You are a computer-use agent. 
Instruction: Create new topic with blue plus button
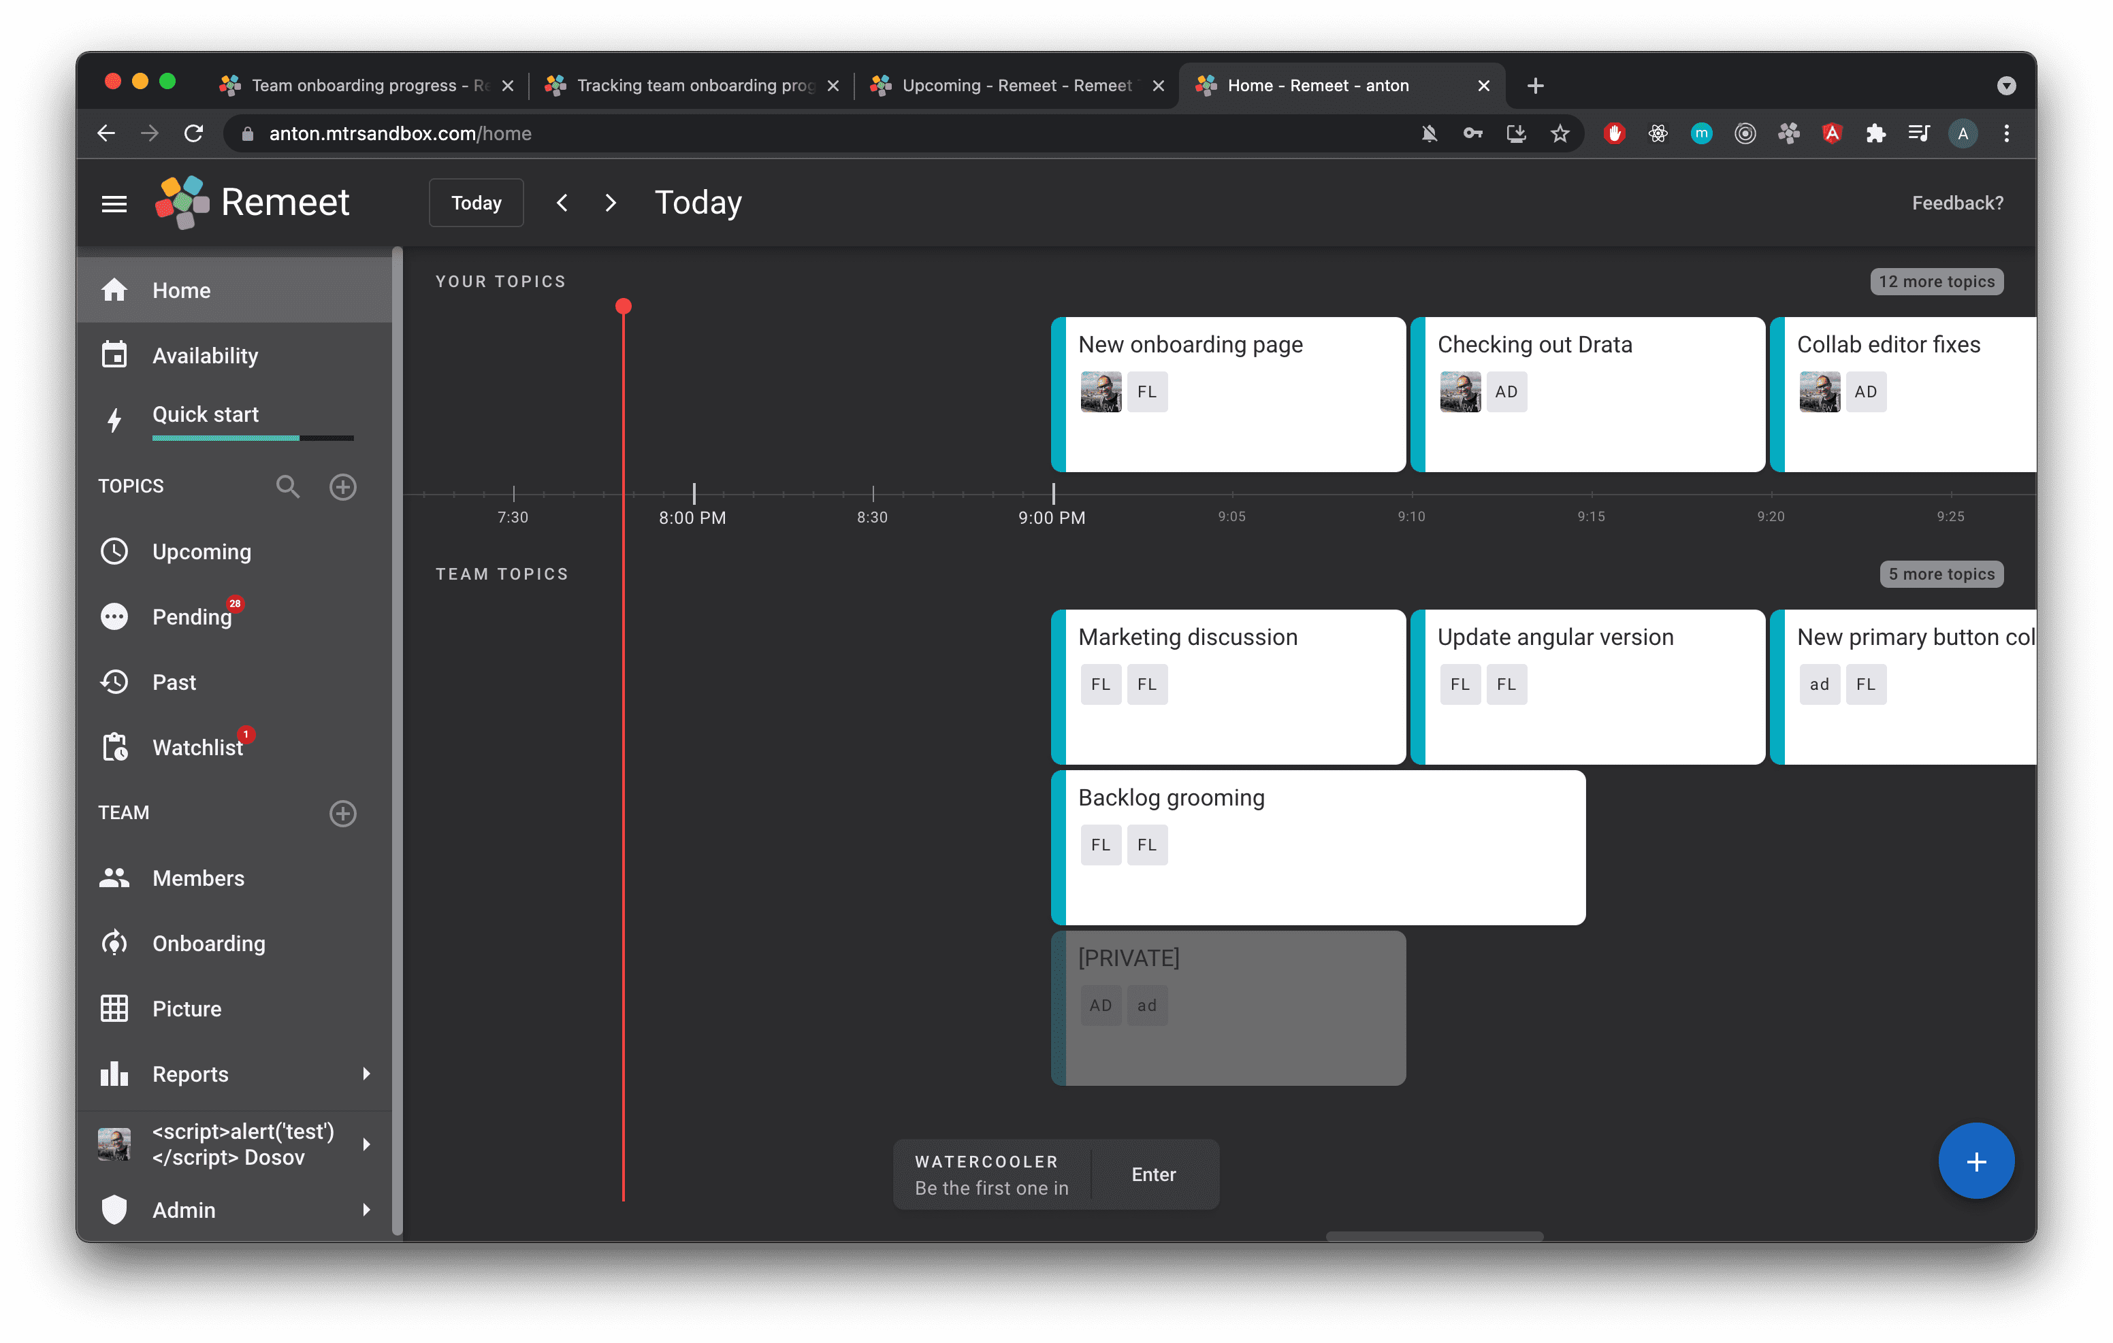click(x=1976, y=1161)
